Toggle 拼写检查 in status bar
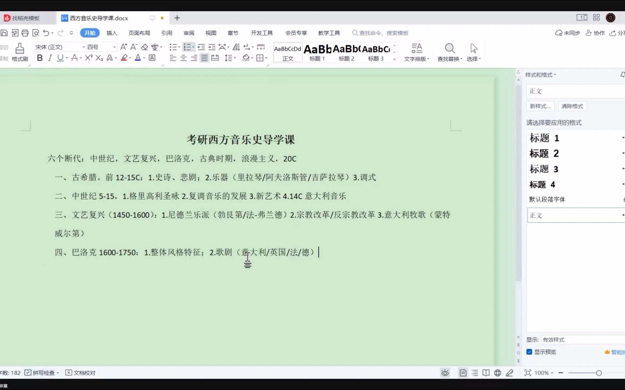Viewport: 625px width, 390px height. 42,373
